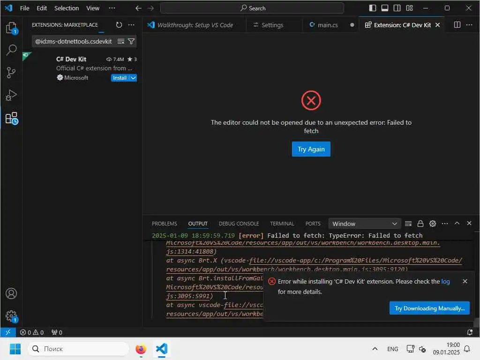Open Source Control view
The width and height of the screenshot is (480, 360).
(11, 73)
